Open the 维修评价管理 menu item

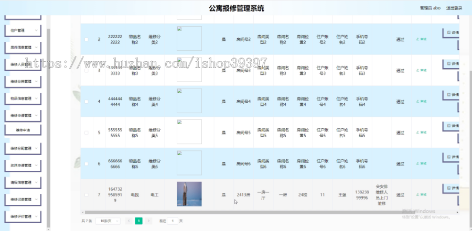click(23, 216)
